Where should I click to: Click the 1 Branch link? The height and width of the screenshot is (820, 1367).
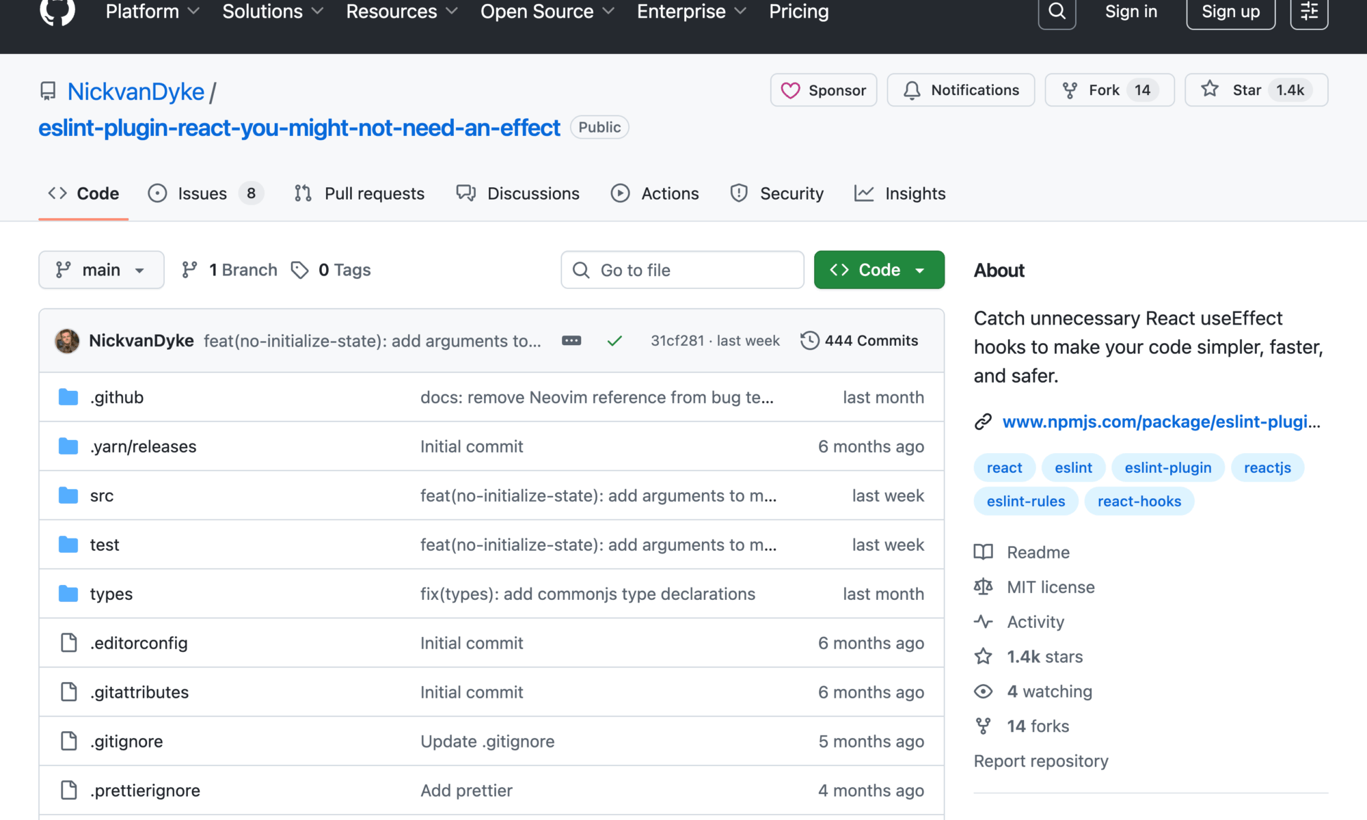(x=230, y=270)
